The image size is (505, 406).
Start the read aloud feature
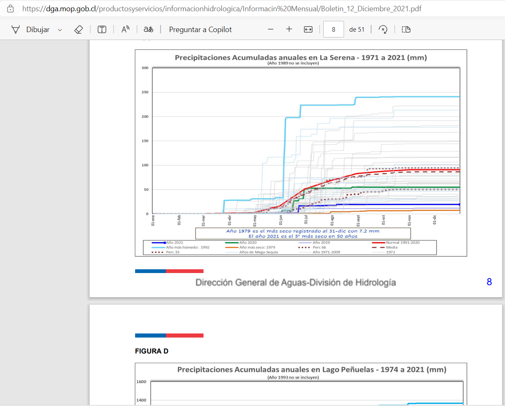tap(126, 29)
